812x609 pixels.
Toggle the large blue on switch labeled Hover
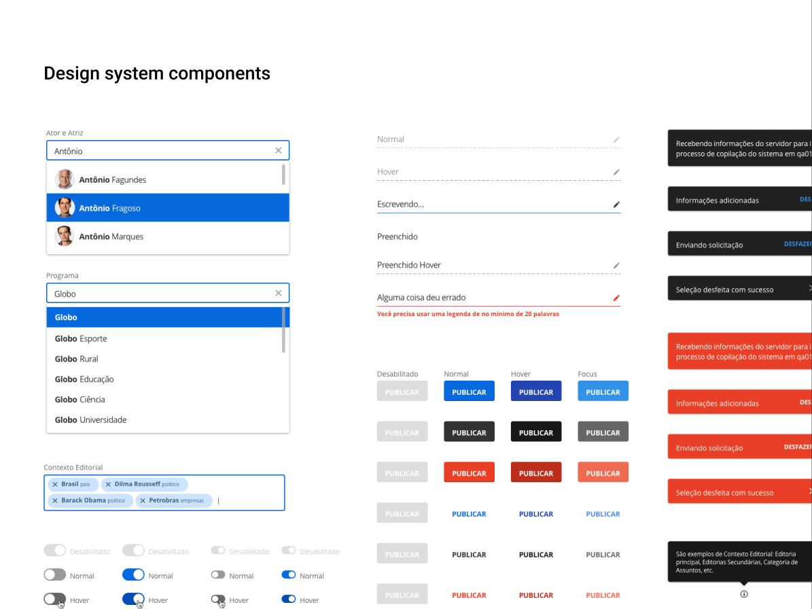[133, 599]
